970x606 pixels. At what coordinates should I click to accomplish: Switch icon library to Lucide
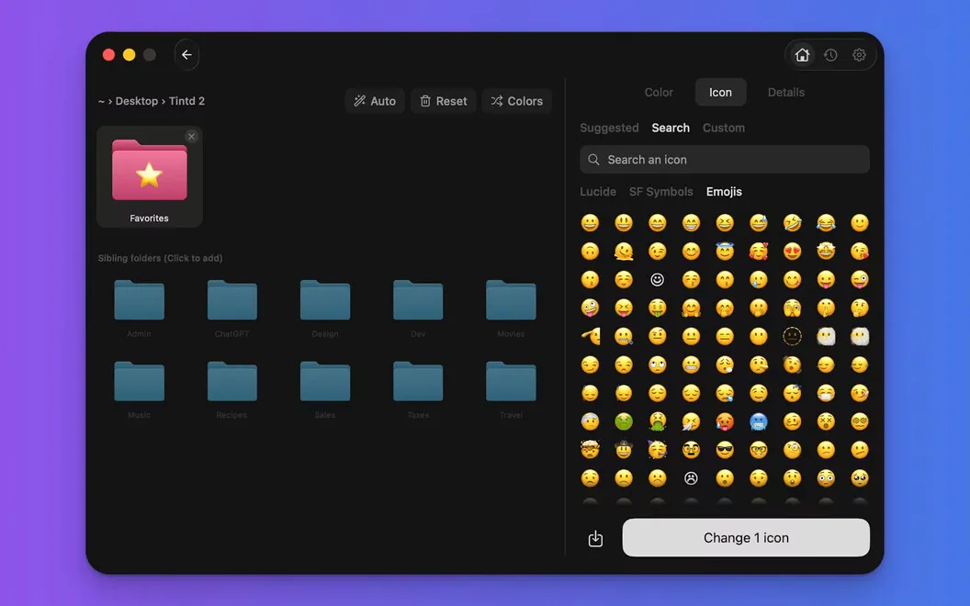coord(598,192)
